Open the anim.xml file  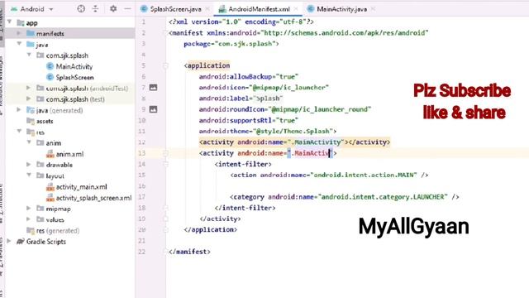(x=69, y=154)
